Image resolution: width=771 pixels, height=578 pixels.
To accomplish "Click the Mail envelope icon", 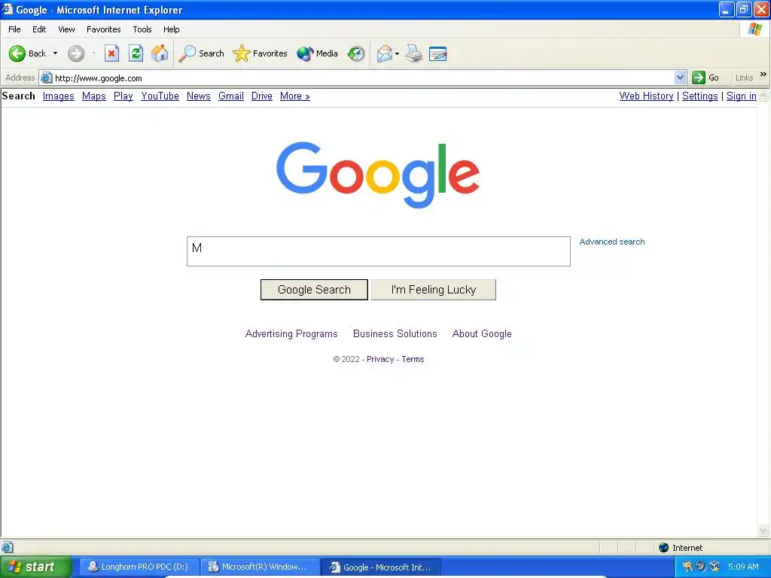I will click(x=385, y=53).
